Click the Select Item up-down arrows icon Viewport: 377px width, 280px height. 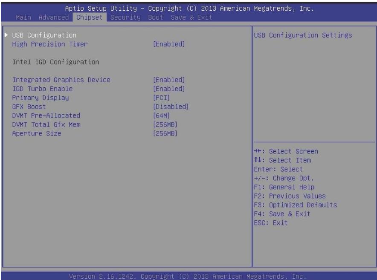[258, 159]
